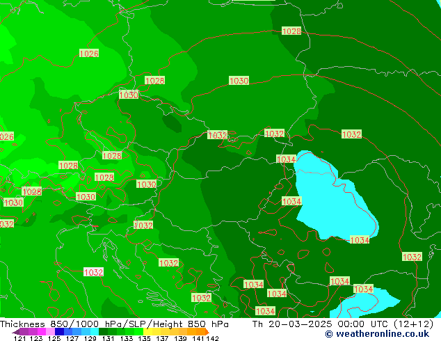Image resolution: width=441 pixels, height=341 pixels.
Task: Click legend value 137
Action: click(162, 338)
